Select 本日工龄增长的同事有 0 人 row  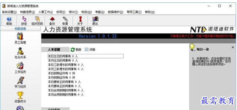point(66,65)
